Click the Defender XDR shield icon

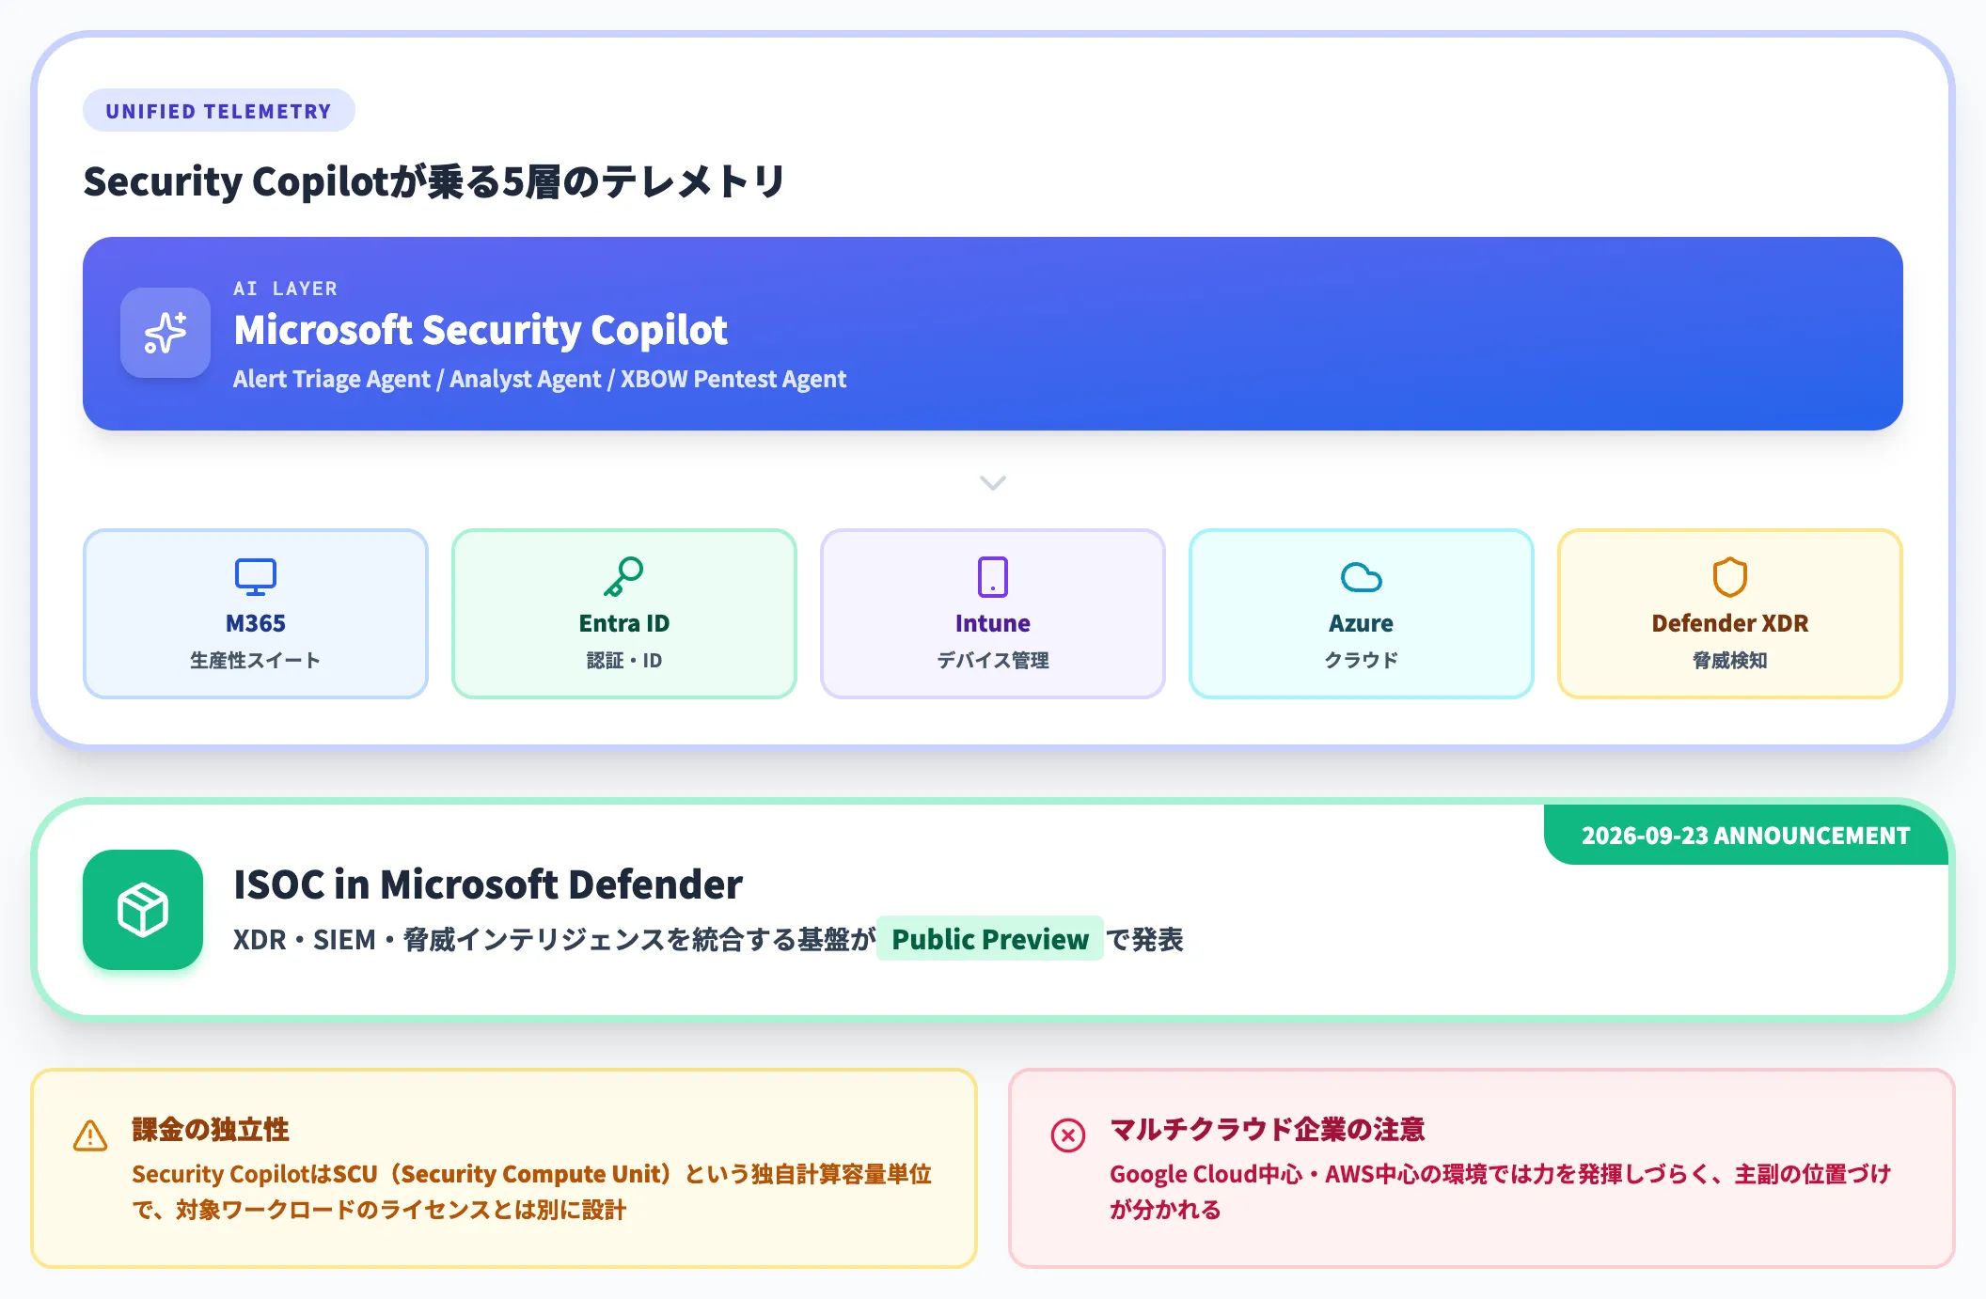(x=1730, y=577)
